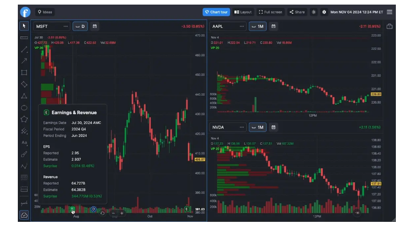Open NVDA chart calendar date range

(x=274, y=127)
